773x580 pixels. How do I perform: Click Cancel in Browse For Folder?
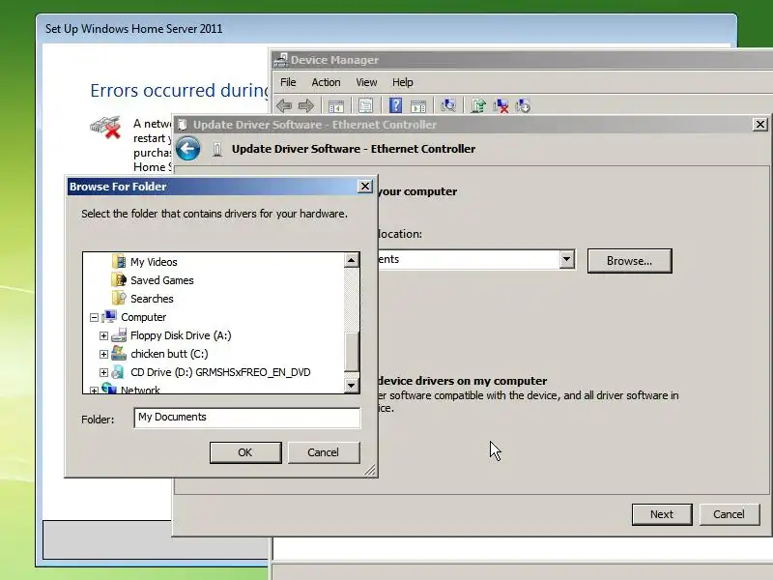324,452
